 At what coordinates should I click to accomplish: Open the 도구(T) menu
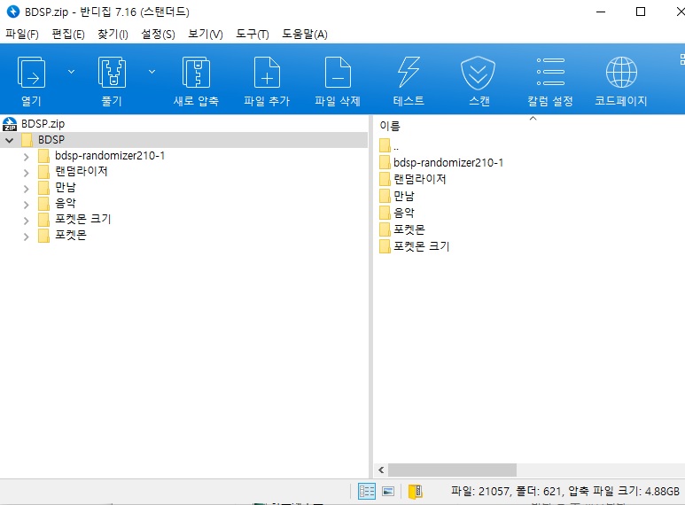pos(253,34)
